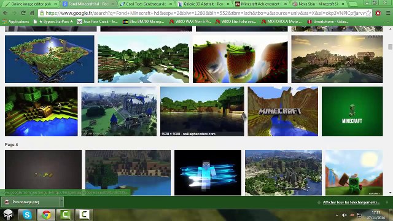This screenshot has height=221, width=393.
Task: Open the WIKO WAX Noir bookmark
Action: [x=190, y=21]
